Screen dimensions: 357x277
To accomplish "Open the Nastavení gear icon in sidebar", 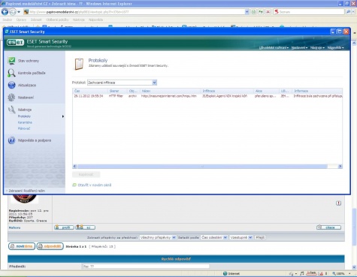I will [x=11, y=98].
